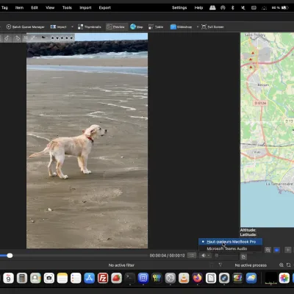
Task: Open the Calculator app from the Dock
Action: [x=22, y=278]
